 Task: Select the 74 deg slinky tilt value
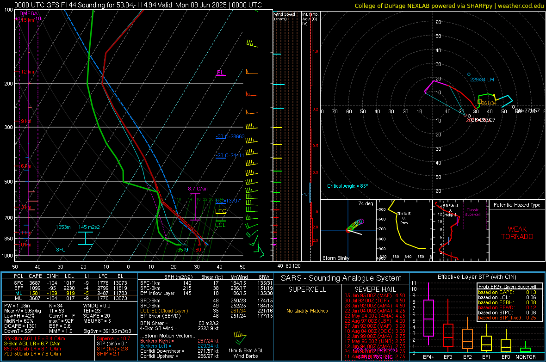pyautogui.click(x=366, y=203)
